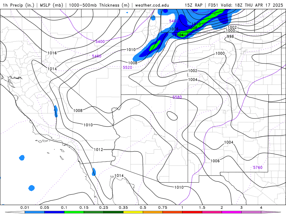Click the '998' isobar label
Image resolution: width=286 pixels, height=214 pixels.
pos(230,37)
